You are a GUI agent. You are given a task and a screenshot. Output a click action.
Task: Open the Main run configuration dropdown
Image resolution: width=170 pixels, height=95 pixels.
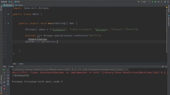click(146, 2)
